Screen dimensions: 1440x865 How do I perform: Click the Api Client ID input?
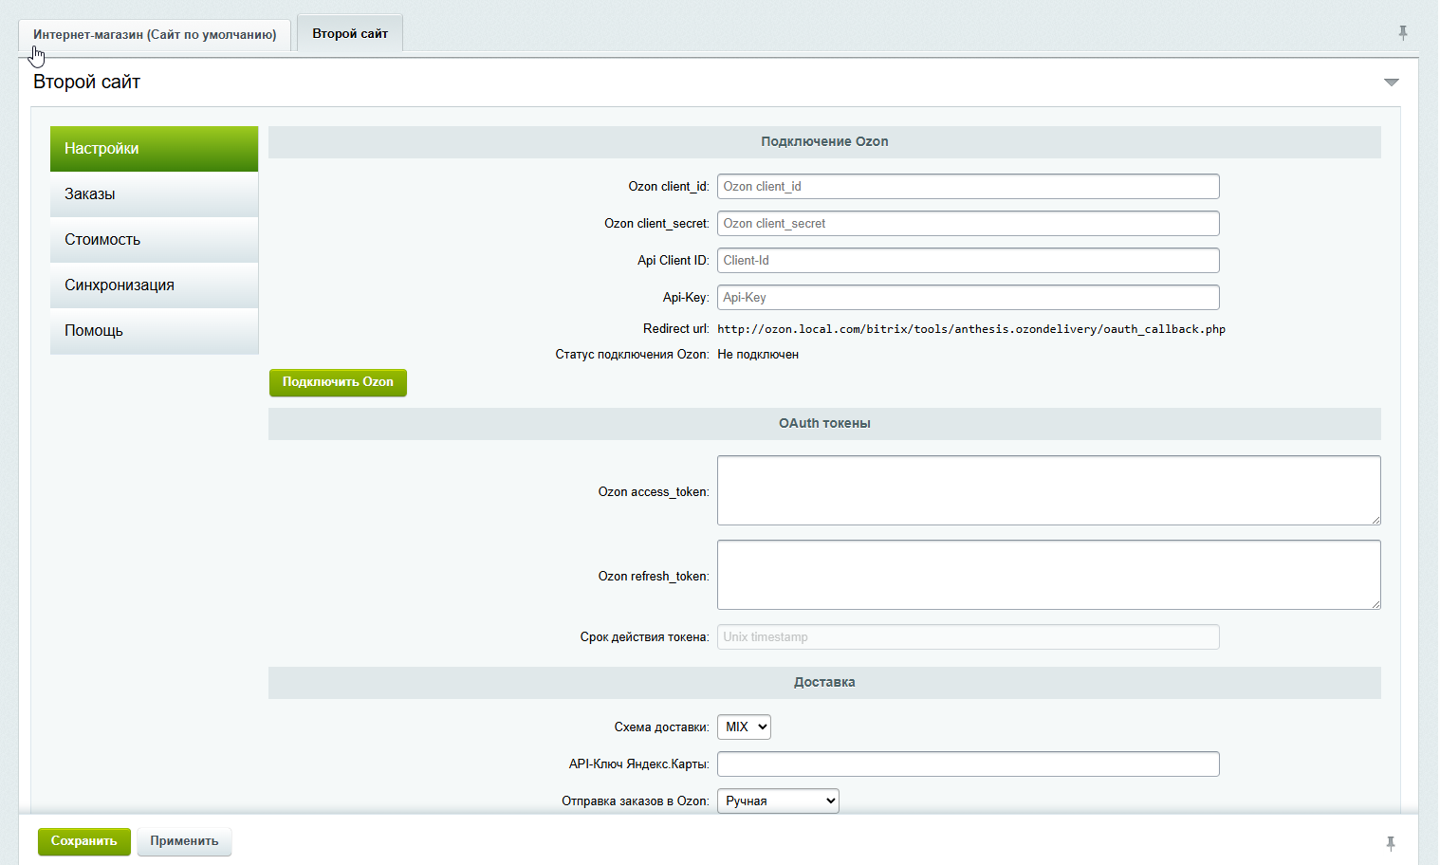click(968, 261)
